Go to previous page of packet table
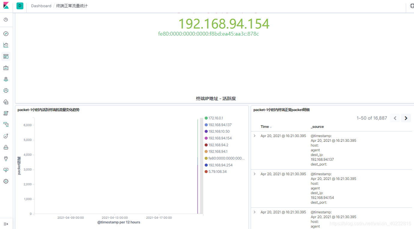 coord(395,118)
